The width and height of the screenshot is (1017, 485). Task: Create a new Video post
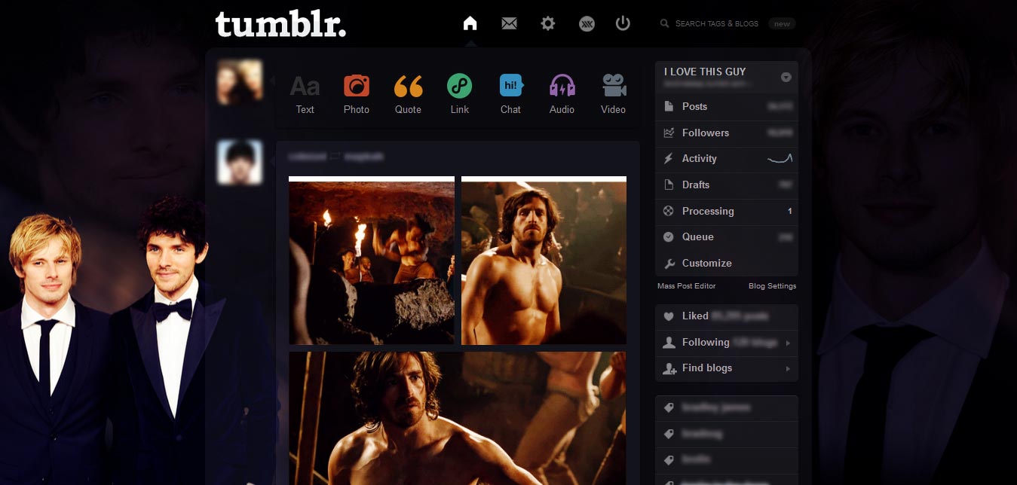pos(613,95)
